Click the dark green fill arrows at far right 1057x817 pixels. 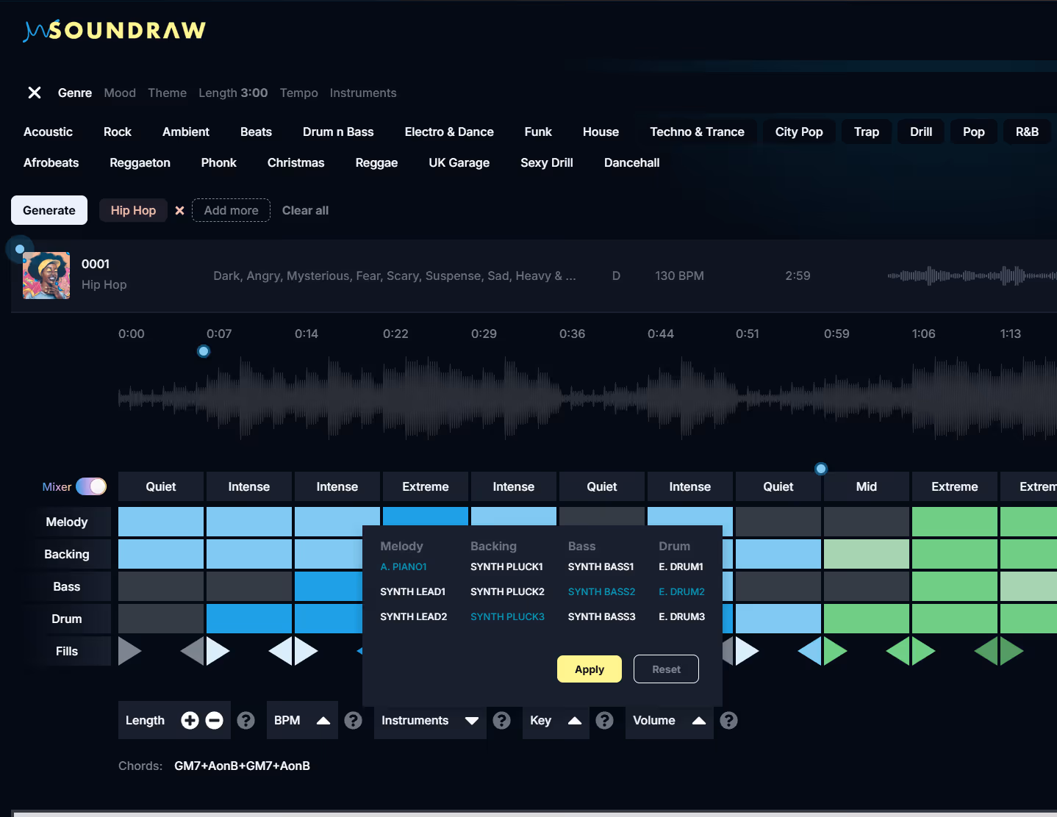click(999, 651)
